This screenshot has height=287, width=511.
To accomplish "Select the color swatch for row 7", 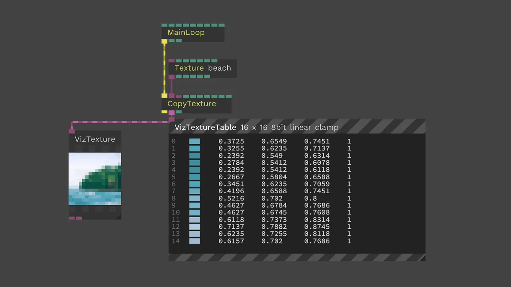I will click(x=194, y=191).
